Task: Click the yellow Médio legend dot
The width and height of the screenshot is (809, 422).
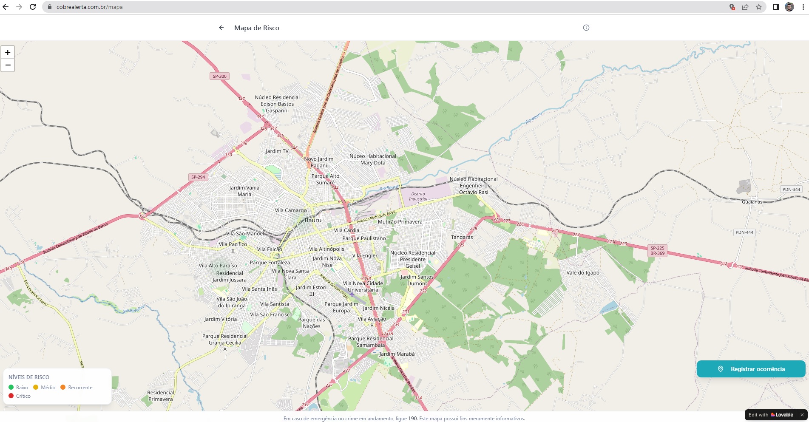Action: pyautogui.click(x=36, y=387)
